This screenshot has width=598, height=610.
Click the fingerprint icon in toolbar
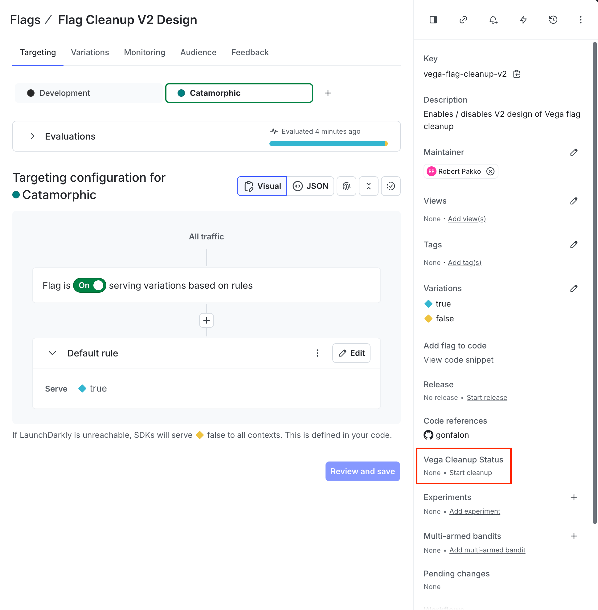[x=346, y=186]
